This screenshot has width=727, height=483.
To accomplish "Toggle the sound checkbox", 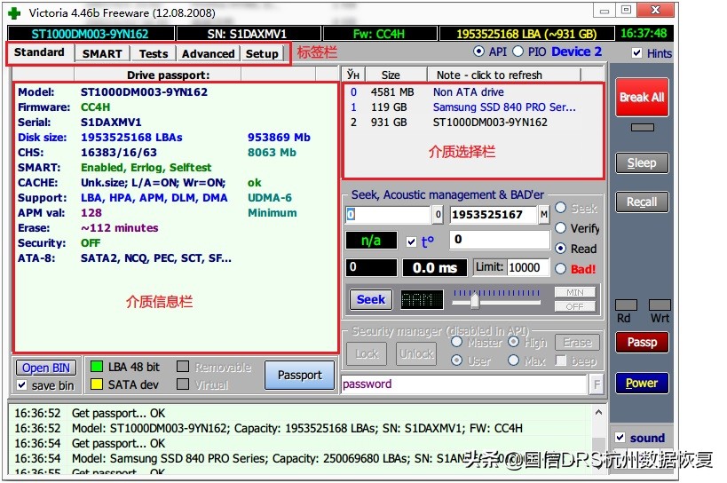I will [620, 438].
